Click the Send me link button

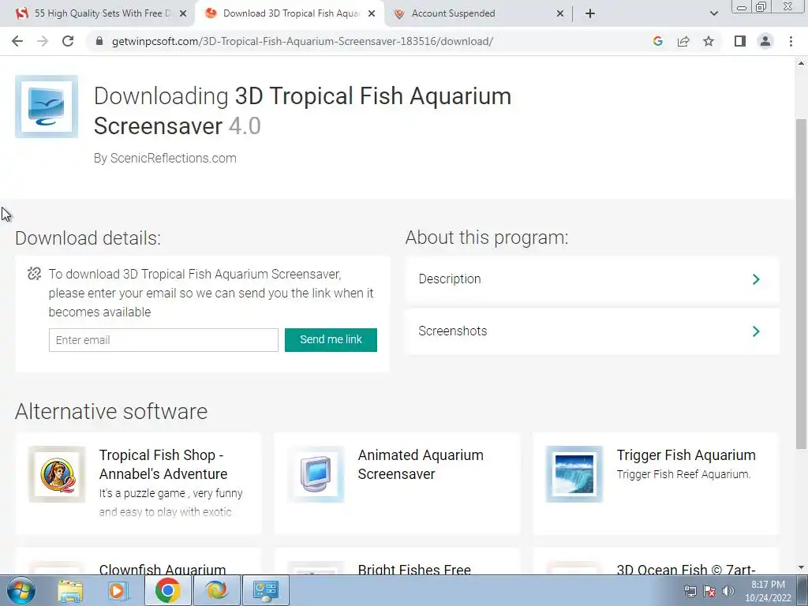point(331,339)
